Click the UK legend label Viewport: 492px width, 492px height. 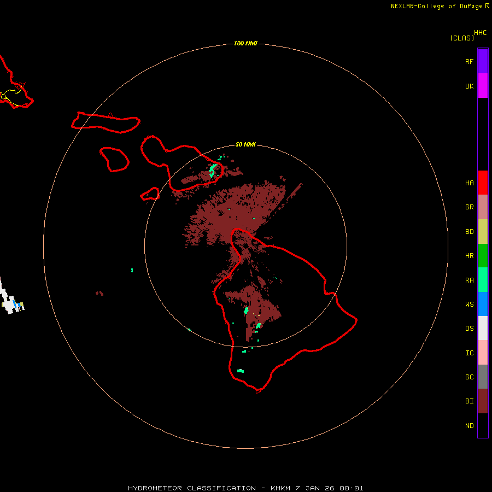click(x=469, y=86)
